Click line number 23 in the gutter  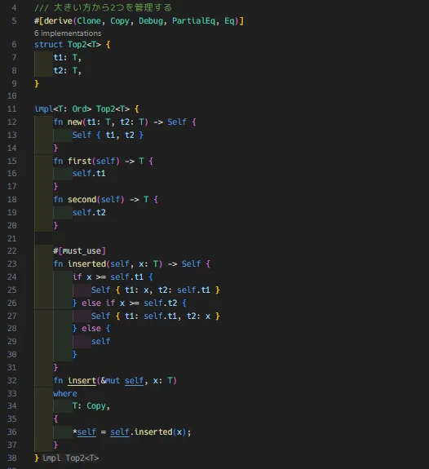(x=12, y=263)
